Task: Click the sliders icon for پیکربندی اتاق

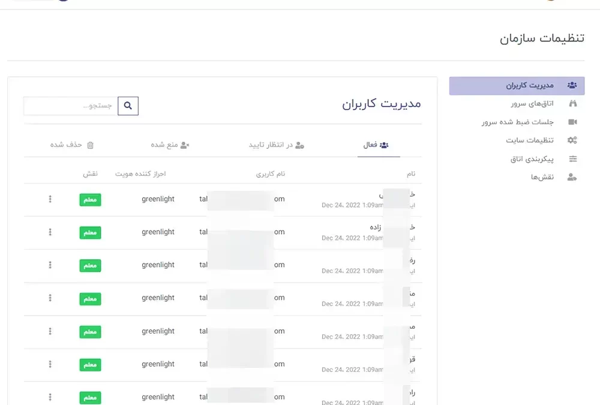Action: point(572,159)
